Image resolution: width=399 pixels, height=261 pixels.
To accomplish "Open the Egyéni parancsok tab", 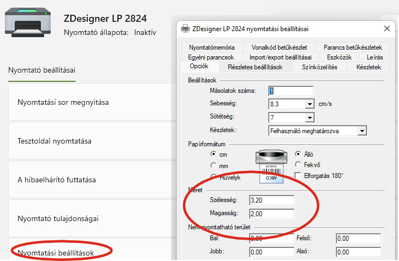I will (211, 57).
